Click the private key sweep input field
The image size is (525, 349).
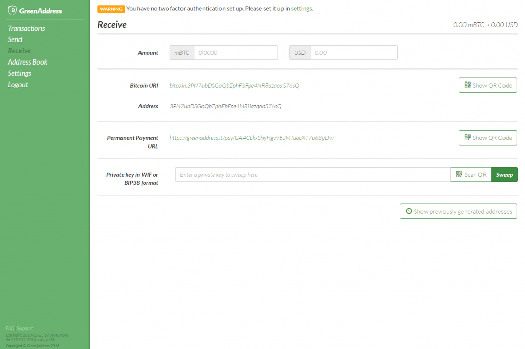[313, 175]
